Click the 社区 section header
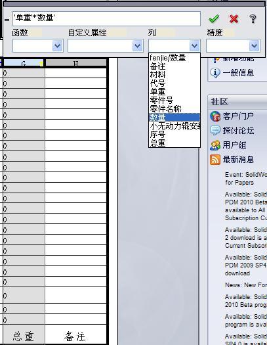The height and width of the screenshot is (345, 267). click(237, 102)
